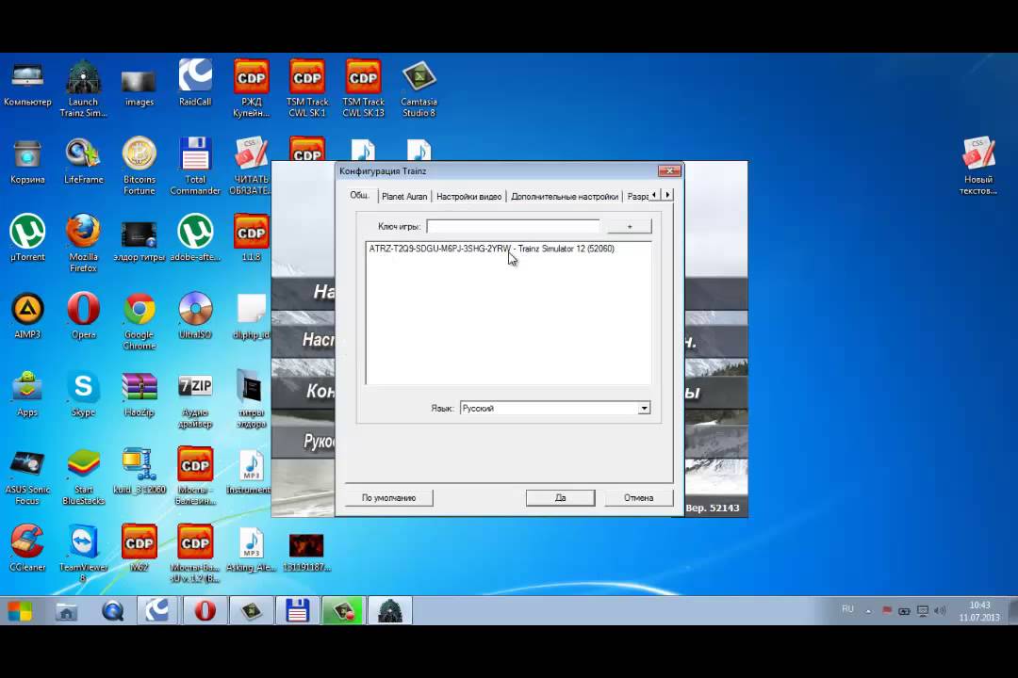This screenshot has width=1018, height=678.
Task: Open the Mozilla Firefox desktop icon
Action: pos(83,243)
